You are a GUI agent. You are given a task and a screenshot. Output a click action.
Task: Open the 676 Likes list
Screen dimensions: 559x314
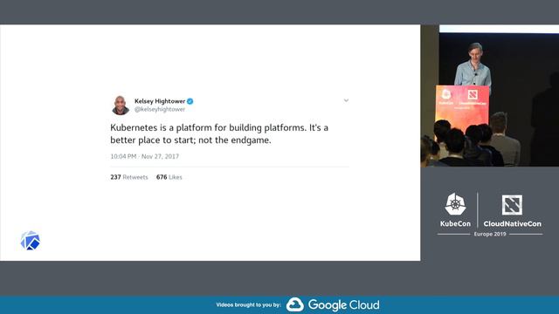pyautogui.click(x=169, y=177)
